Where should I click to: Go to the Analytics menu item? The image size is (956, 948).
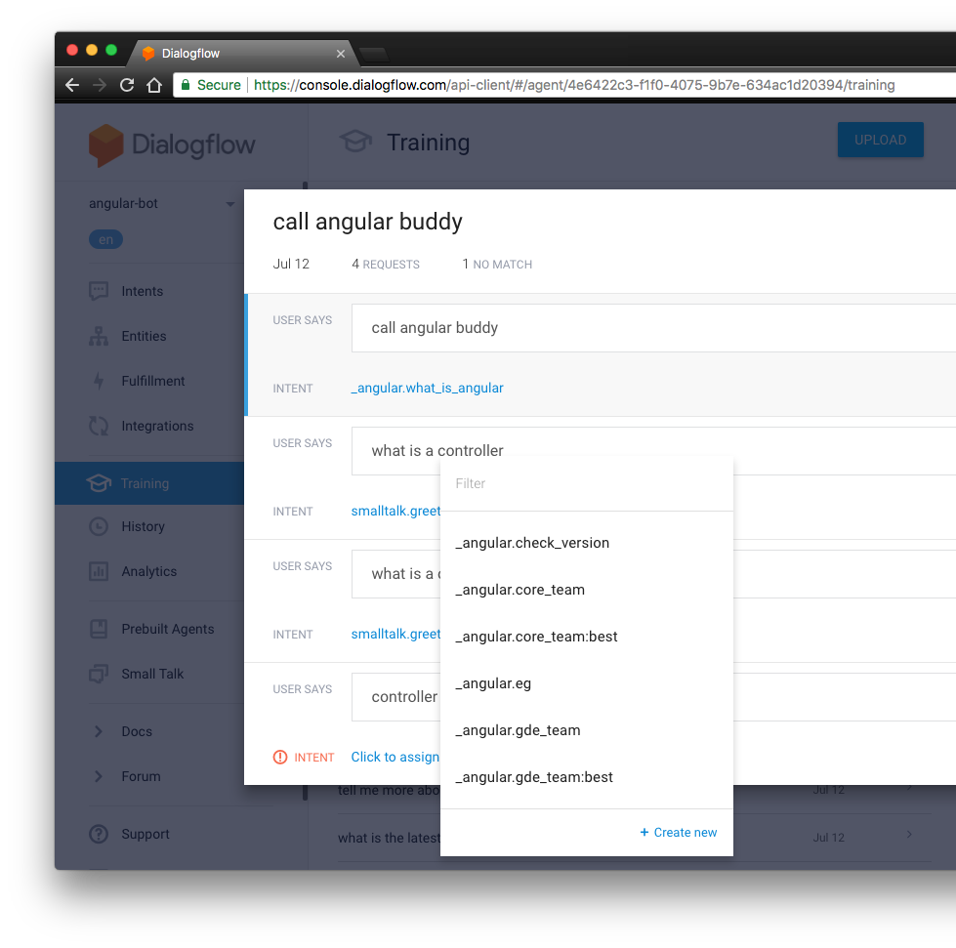(x=148, y=572)
